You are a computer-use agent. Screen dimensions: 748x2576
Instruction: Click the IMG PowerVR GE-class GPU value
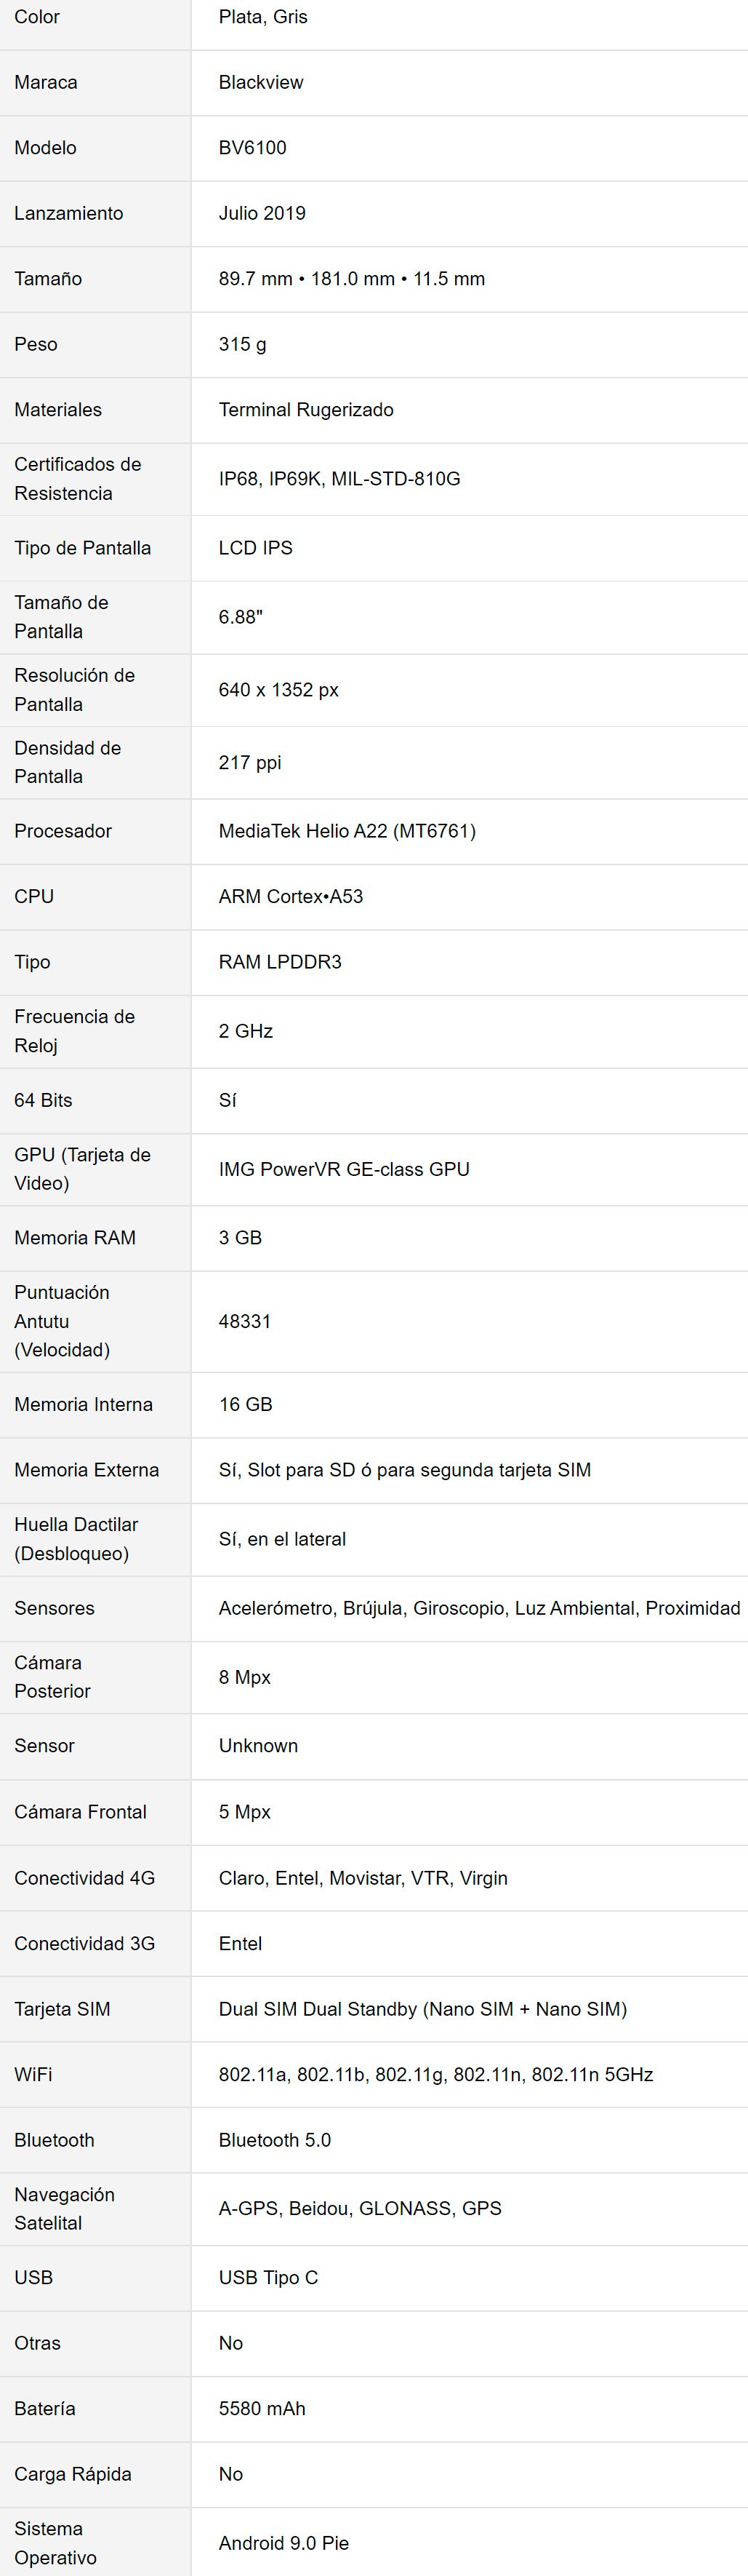[x=344, y=1169]
